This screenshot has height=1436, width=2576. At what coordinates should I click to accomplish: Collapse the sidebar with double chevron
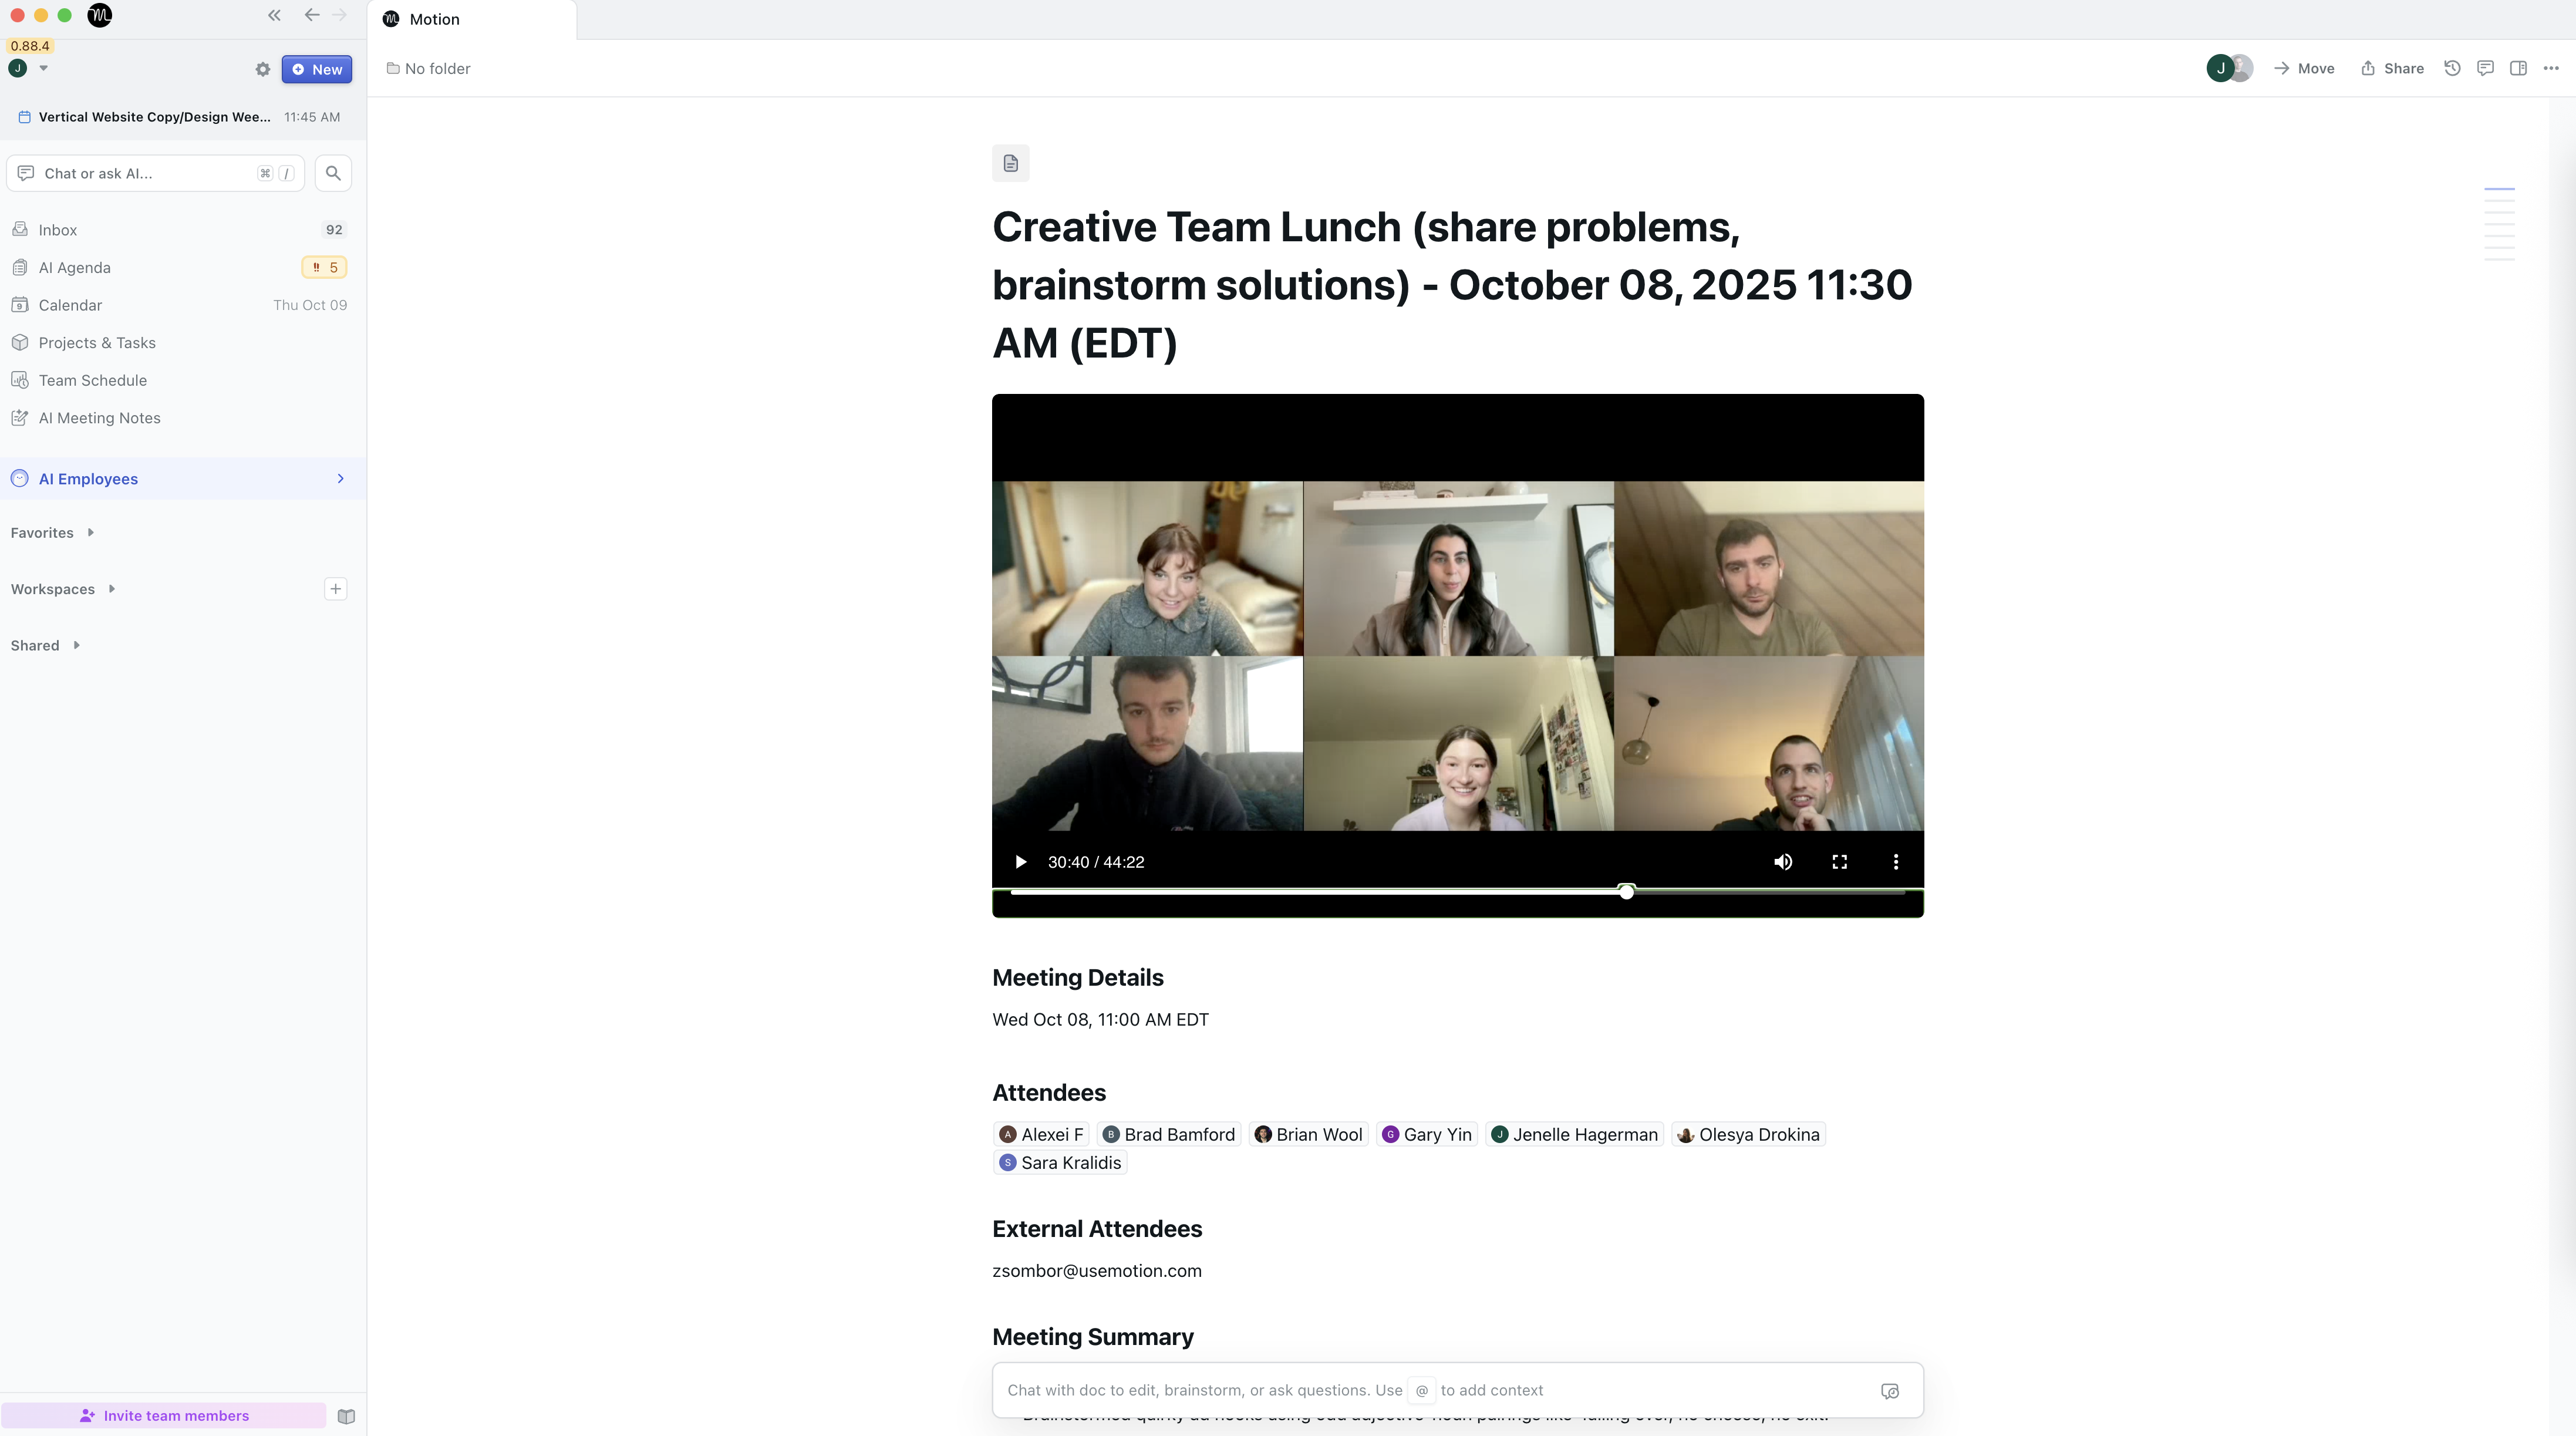pos(274,15)
